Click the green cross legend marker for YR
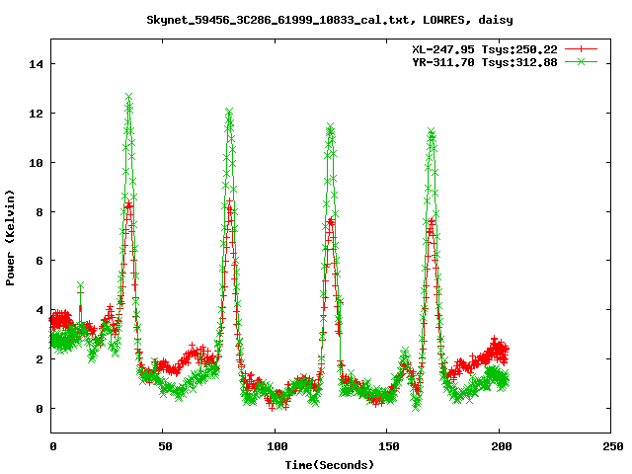Viewport: 632px width, 474px height. pyautogui.click(x=581, y=61)
